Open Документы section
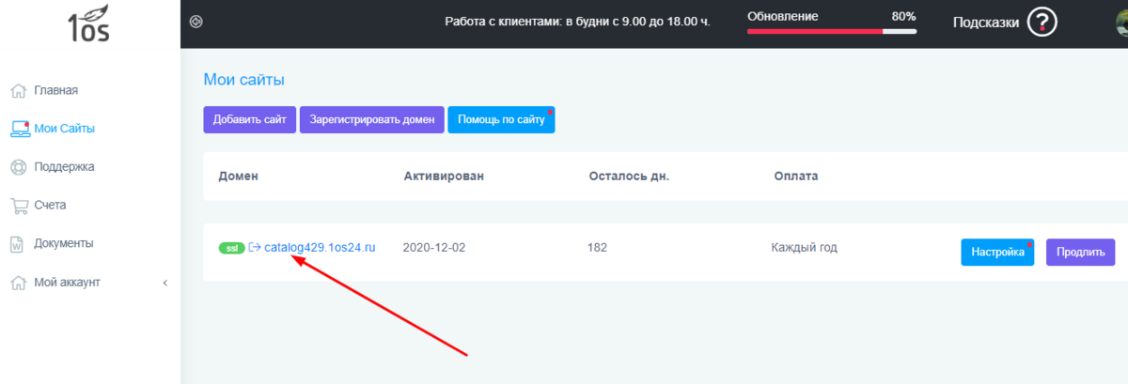1128x384 pixels. (x=64, y=243)
